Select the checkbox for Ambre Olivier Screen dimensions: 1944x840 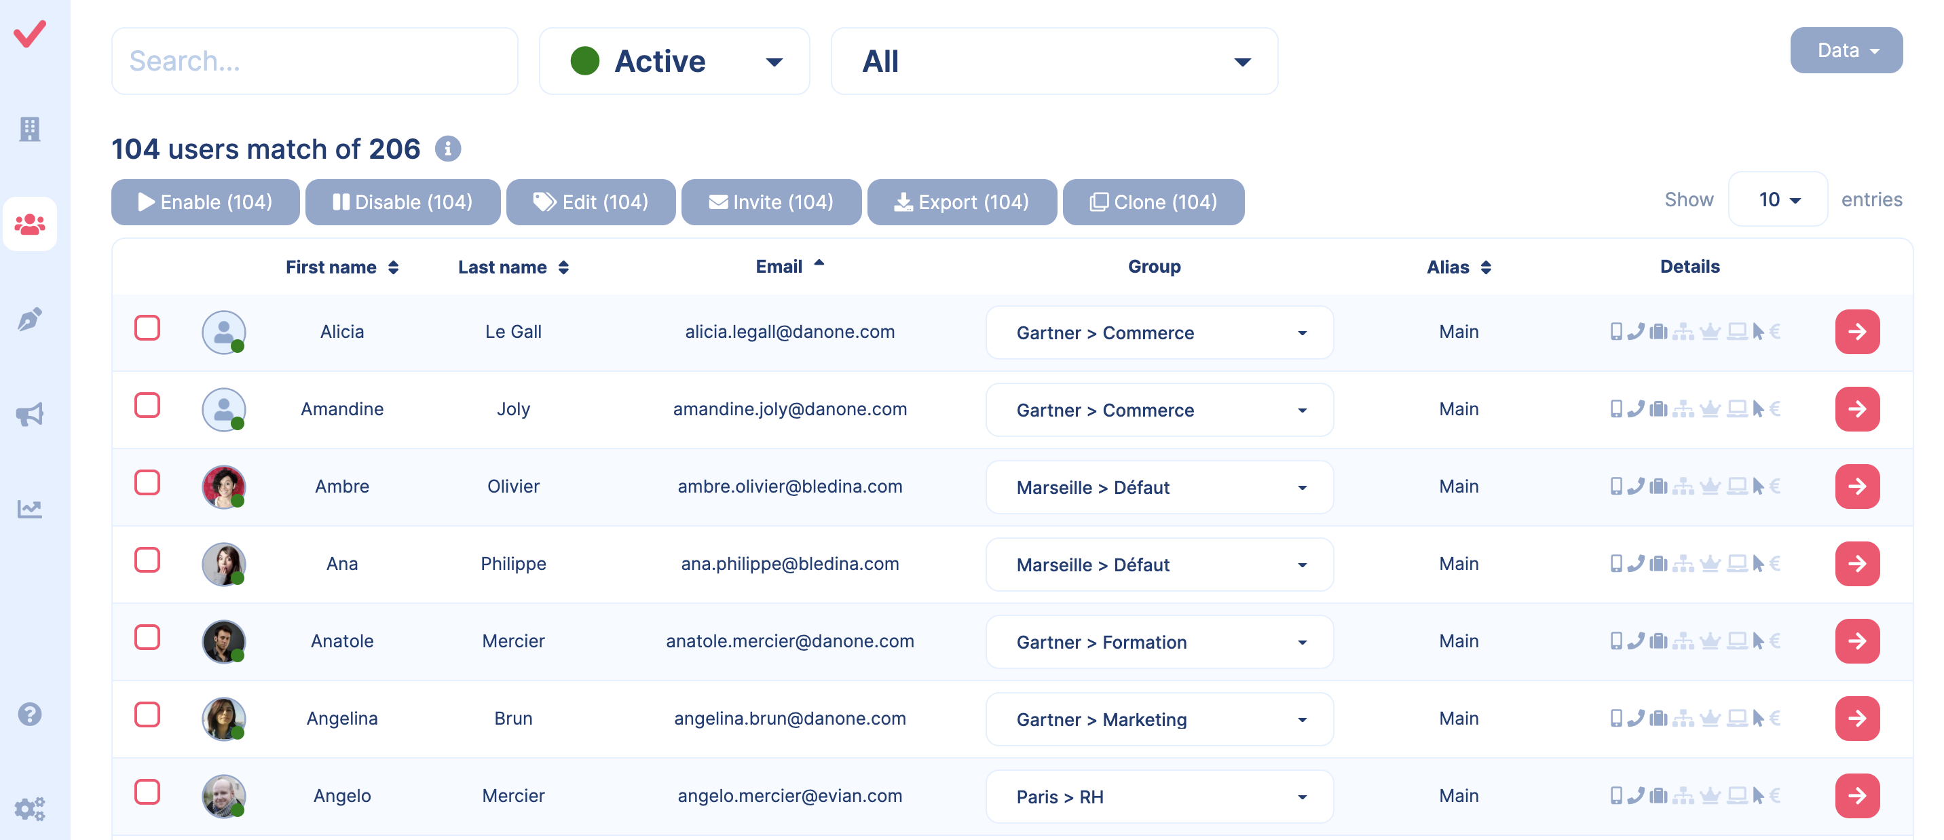point(147,482)
